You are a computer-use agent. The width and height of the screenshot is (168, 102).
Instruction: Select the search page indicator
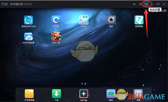point(82,84)
